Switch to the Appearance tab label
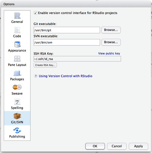Screen dimensions: 152x153 pos(17,50)
